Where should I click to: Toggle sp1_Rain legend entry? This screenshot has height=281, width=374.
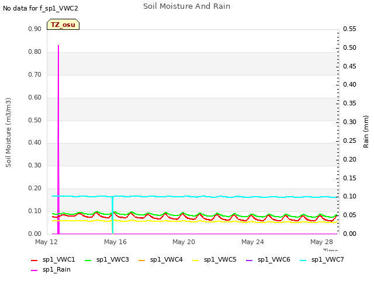[51, 270]
